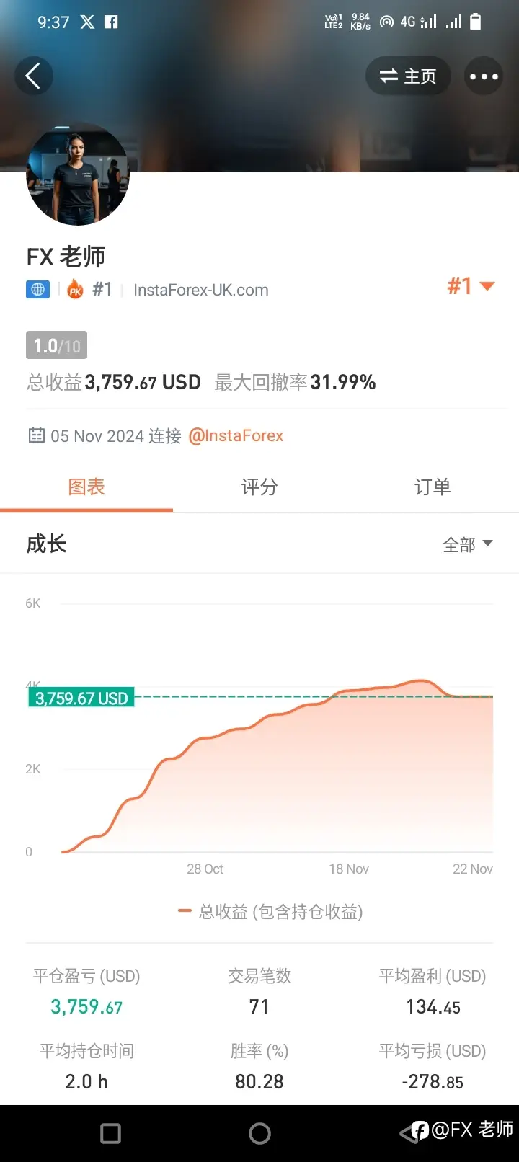
Task: Open the three-dot more options menu
Action: (x=484, y=76)
